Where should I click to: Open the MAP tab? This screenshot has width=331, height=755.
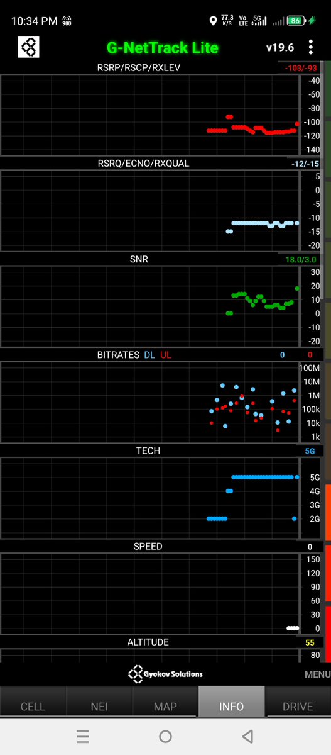coord(165,702)
